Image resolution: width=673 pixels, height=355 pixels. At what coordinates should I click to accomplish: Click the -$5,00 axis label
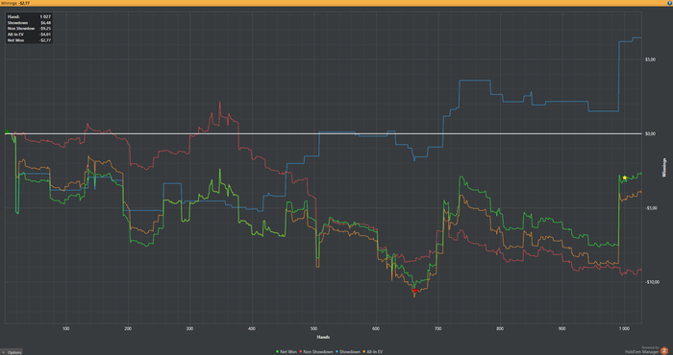pos(651,207)
